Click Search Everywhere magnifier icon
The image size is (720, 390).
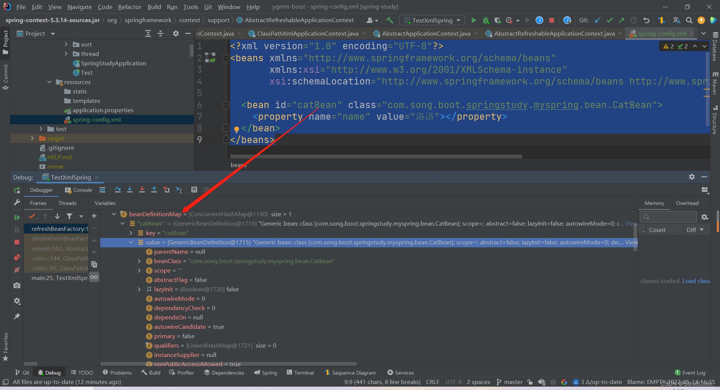(689, 20)
